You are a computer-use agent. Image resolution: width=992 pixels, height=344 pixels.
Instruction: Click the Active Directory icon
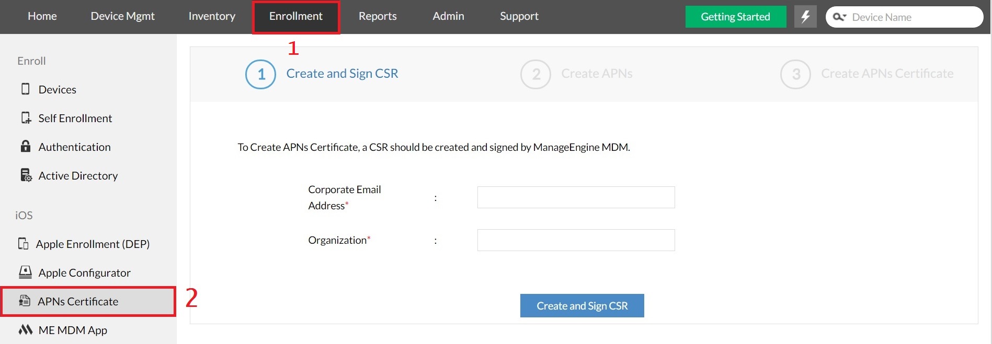[26, 175]
